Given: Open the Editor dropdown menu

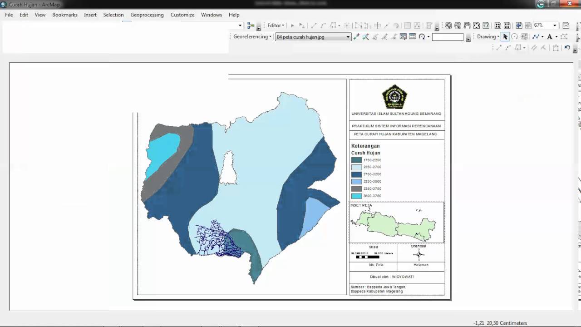Looking at the screenshot, I should pos(276,25).
